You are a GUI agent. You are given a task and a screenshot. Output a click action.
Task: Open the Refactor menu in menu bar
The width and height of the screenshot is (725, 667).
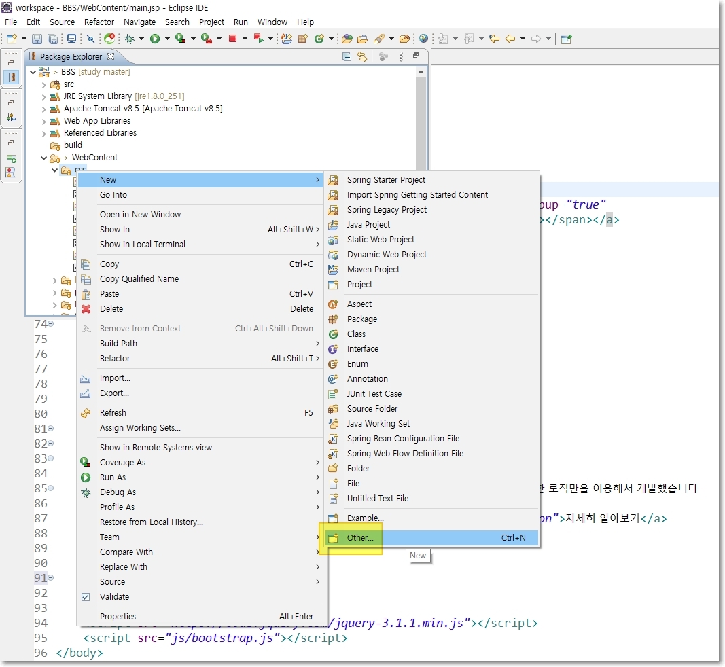tap(99, 22)
